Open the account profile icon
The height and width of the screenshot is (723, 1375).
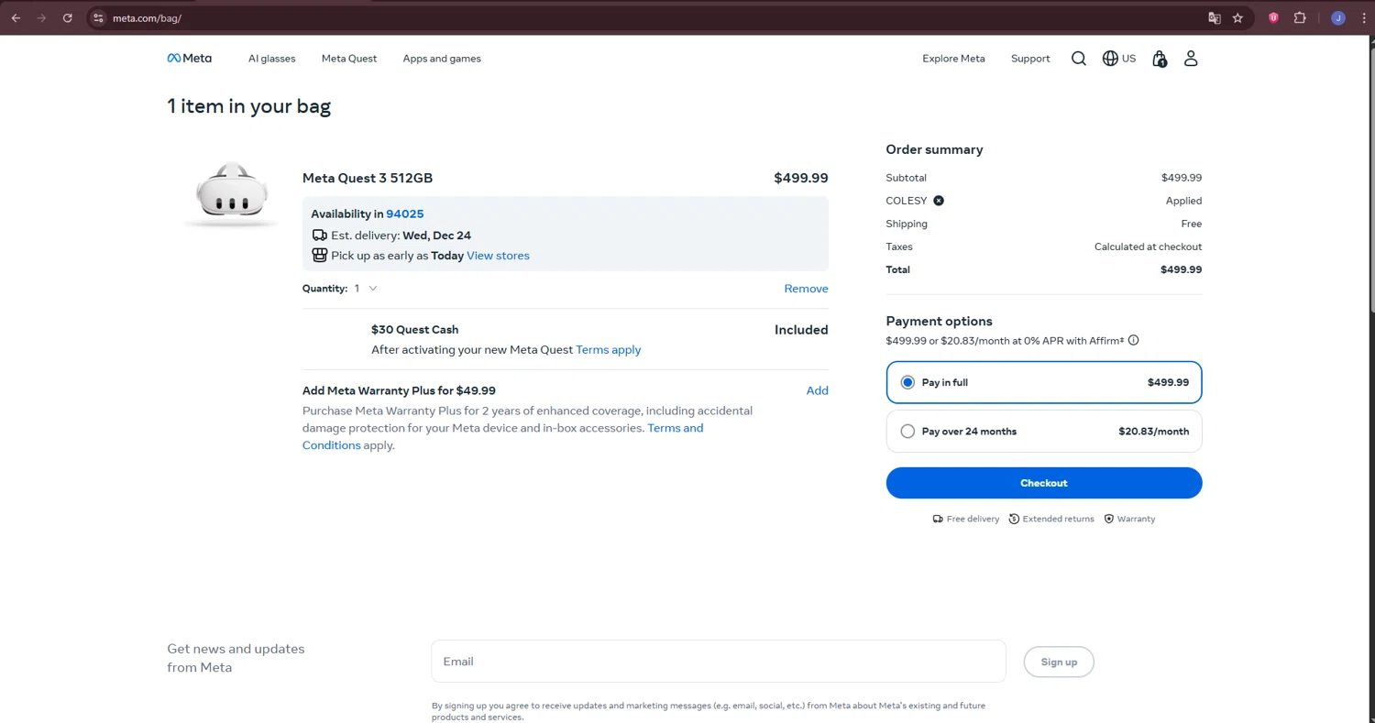(x=1191, y=59)
